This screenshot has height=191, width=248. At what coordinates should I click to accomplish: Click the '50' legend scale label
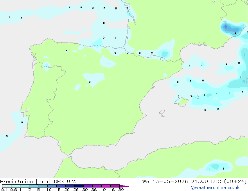point(121,189)
